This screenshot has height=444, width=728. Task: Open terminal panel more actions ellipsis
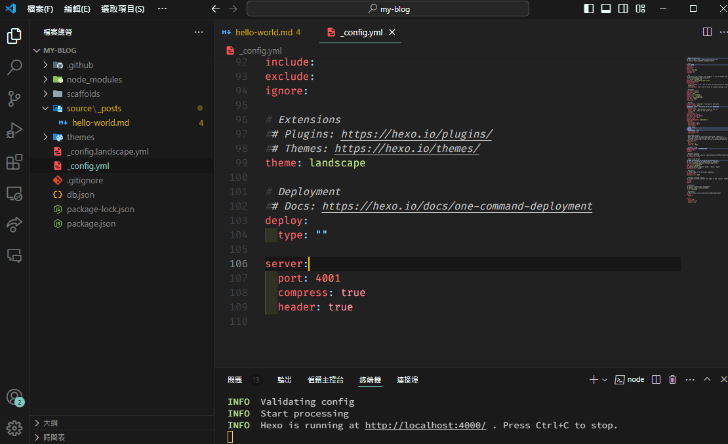click(x=690, y=380)
